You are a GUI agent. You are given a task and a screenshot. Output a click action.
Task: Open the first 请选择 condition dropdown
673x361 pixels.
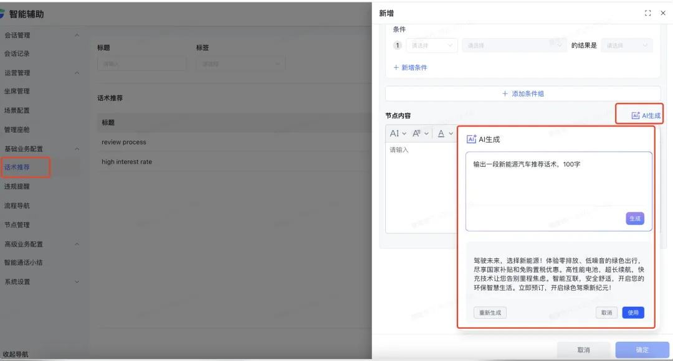click(x=432, y=45)
